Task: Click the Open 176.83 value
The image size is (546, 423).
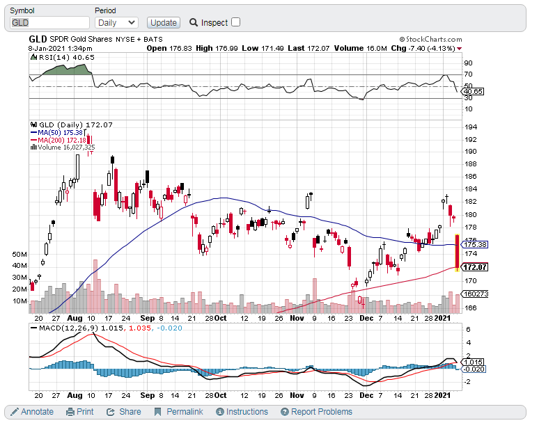Action: (169, 49)
